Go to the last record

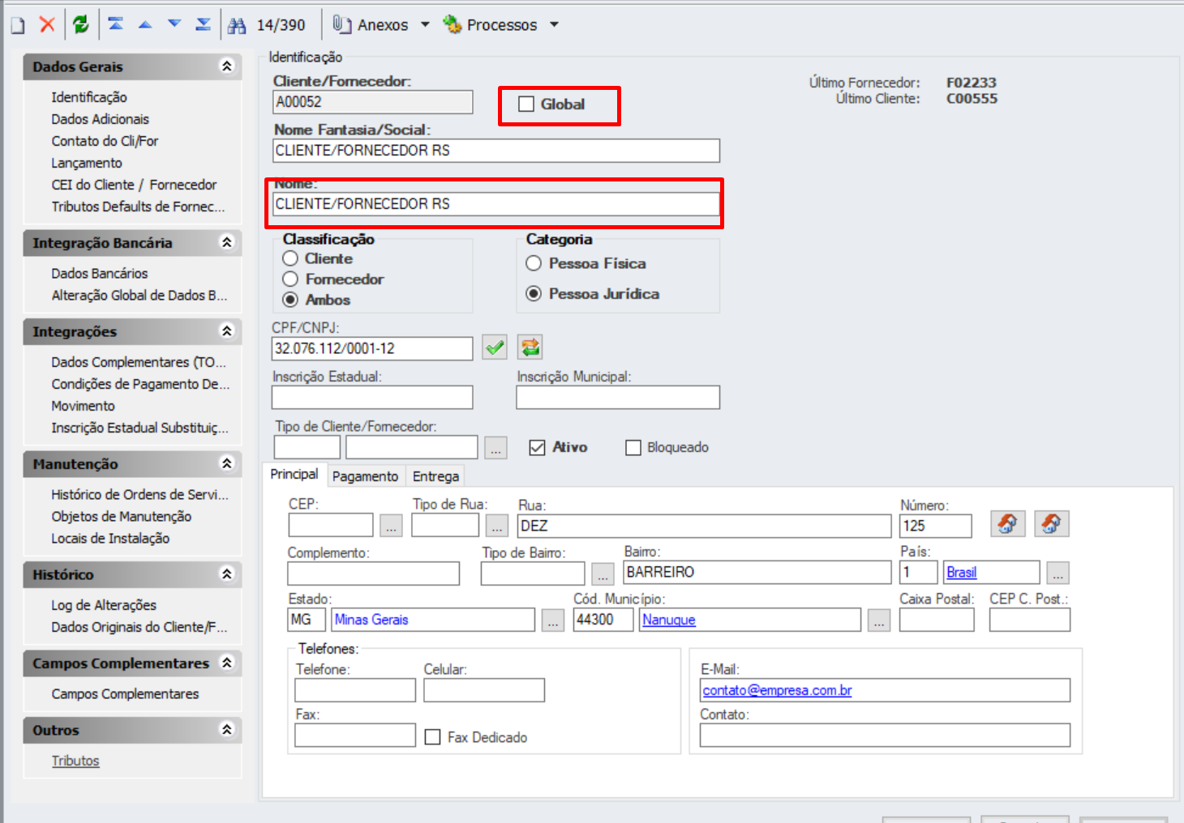204,24
